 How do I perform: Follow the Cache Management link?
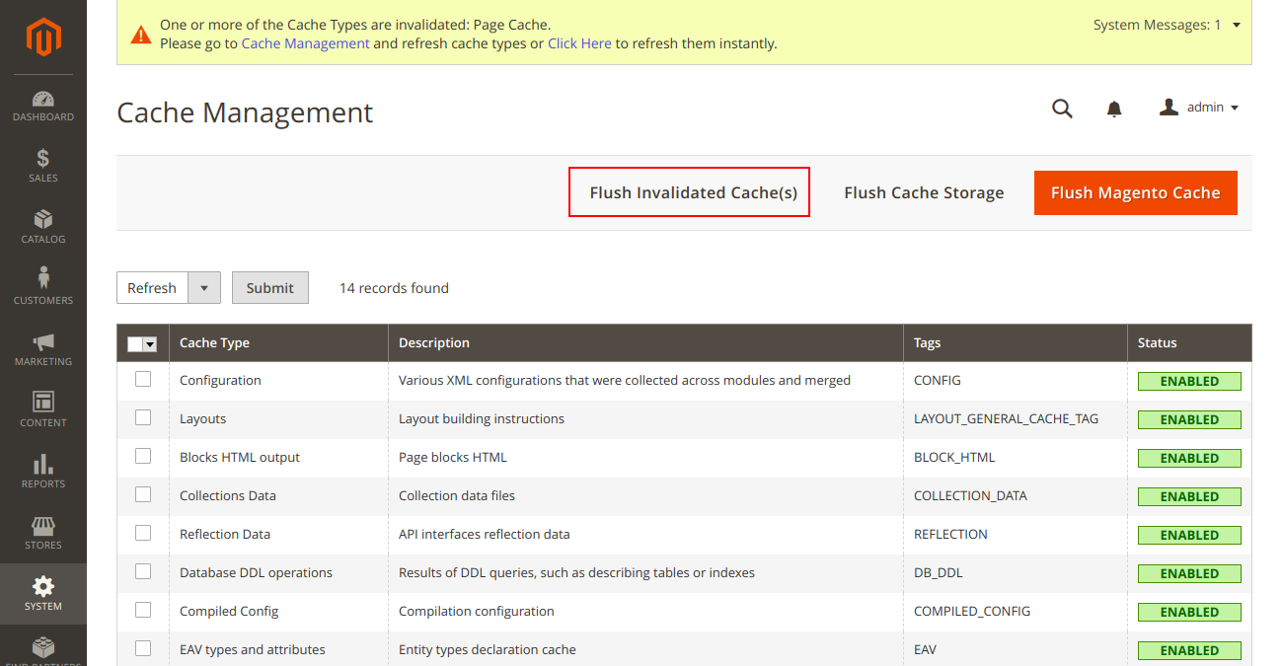coord(306,43)
